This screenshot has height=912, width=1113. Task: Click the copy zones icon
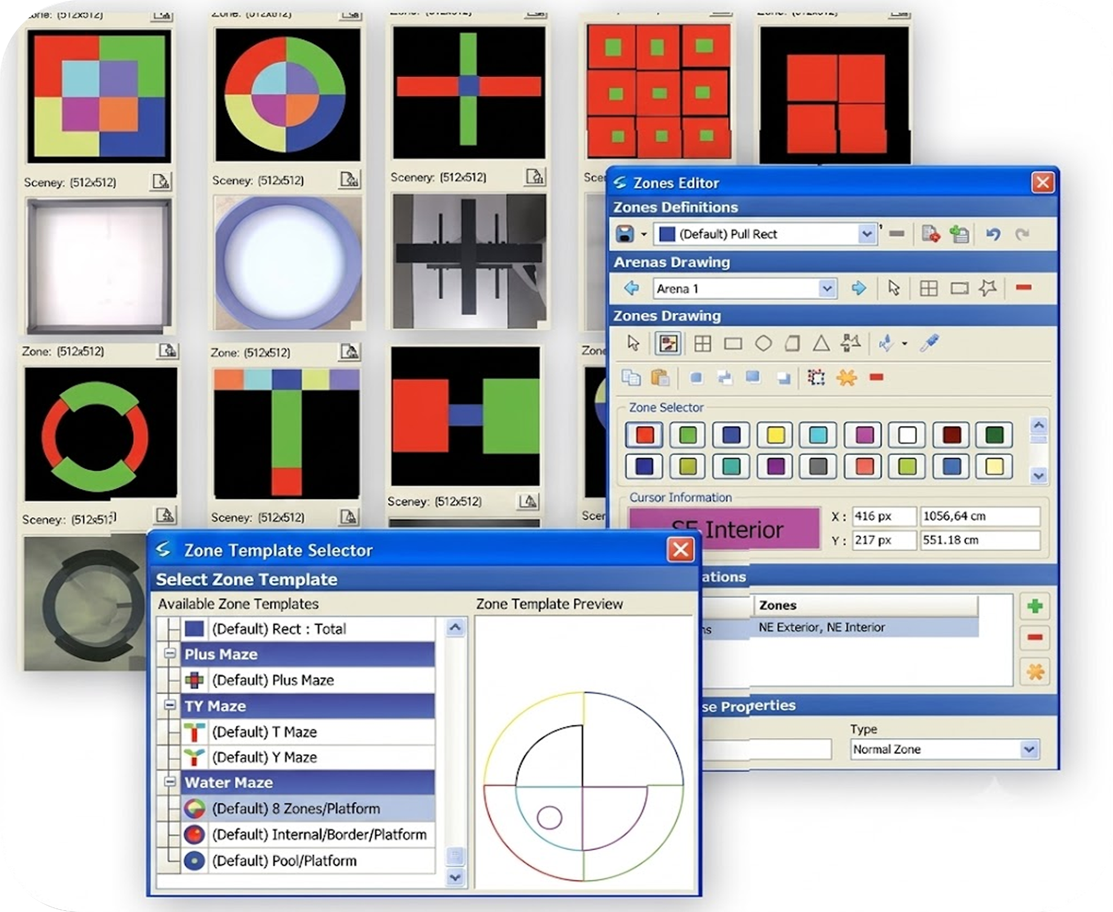(631, 377)
